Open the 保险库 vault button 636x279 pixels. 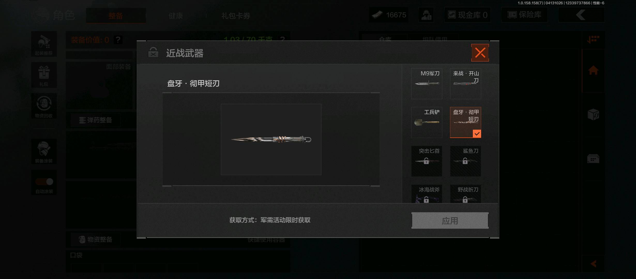[x=524, y=15]
